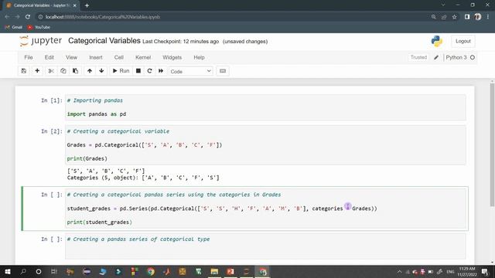This screenshot has height=278, width=495.
Task: Cut selected cells with scissors icon
Action: (x=51, y=71)
